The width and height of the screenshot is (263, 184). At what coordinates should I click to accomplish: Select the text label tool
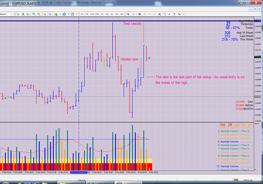click(x=174, y=14)
